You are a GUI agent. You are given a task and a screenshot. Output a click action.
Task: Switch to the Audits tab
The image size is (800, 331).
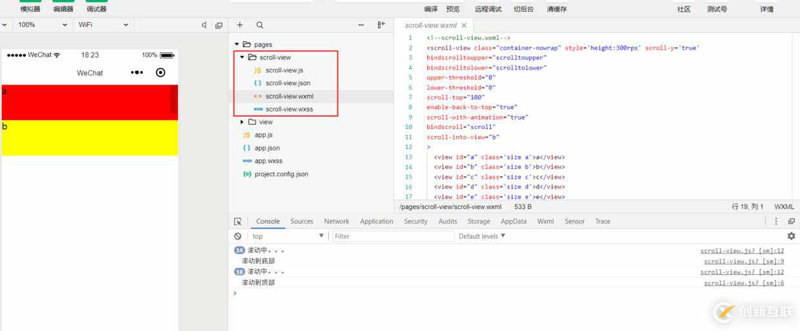pyautogui.click(x=448, y=221)
